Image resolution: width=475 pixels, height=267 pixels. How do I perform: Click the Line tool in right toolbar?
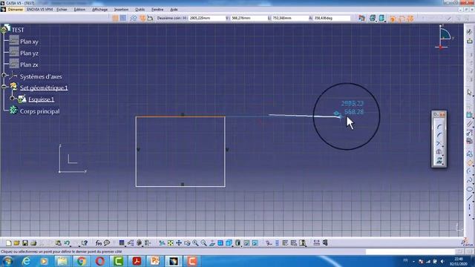(x=470, y=198)
